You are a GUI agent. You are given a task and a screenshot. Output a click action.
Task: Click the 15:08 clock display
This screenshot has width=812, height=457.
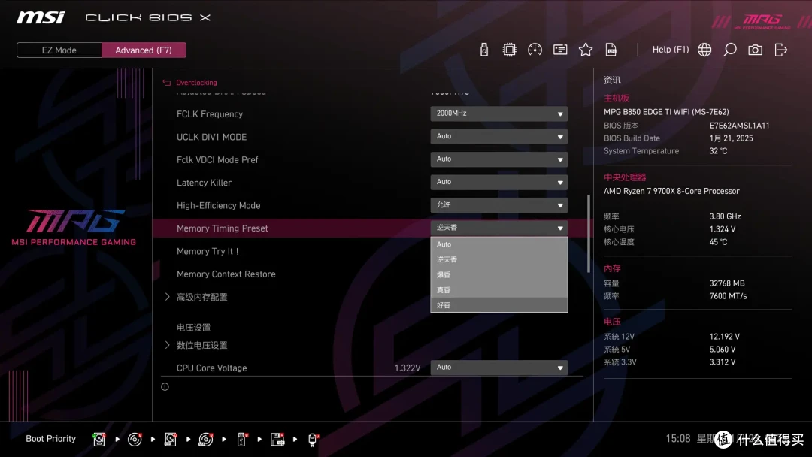point(678,439)
